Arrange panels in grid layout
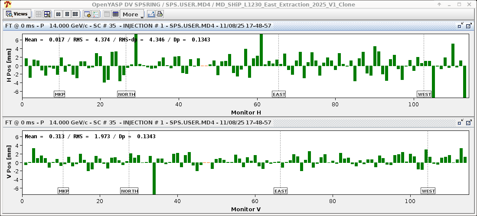The width and height of the screenshot is (477, 216). (x=75, y=14)
